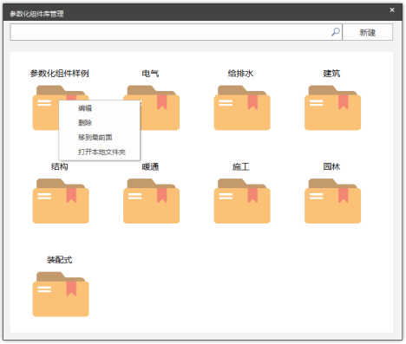
Task: Open the 给排水 folder icon
Action: [242, 107]
